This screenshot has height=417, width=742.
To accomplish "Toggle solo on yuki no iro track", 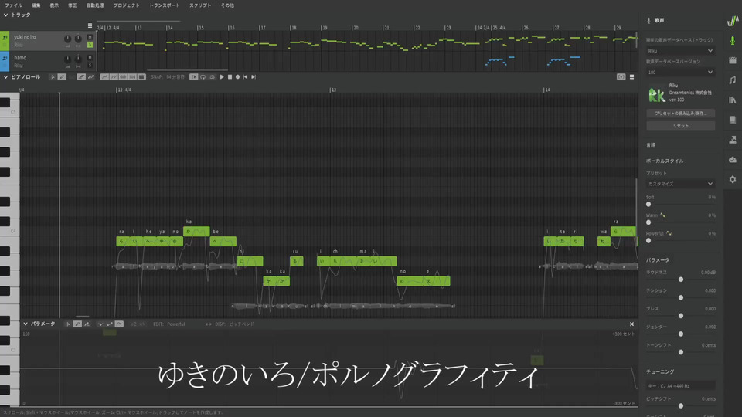I will pyautogui.click(x=90, y=45).
